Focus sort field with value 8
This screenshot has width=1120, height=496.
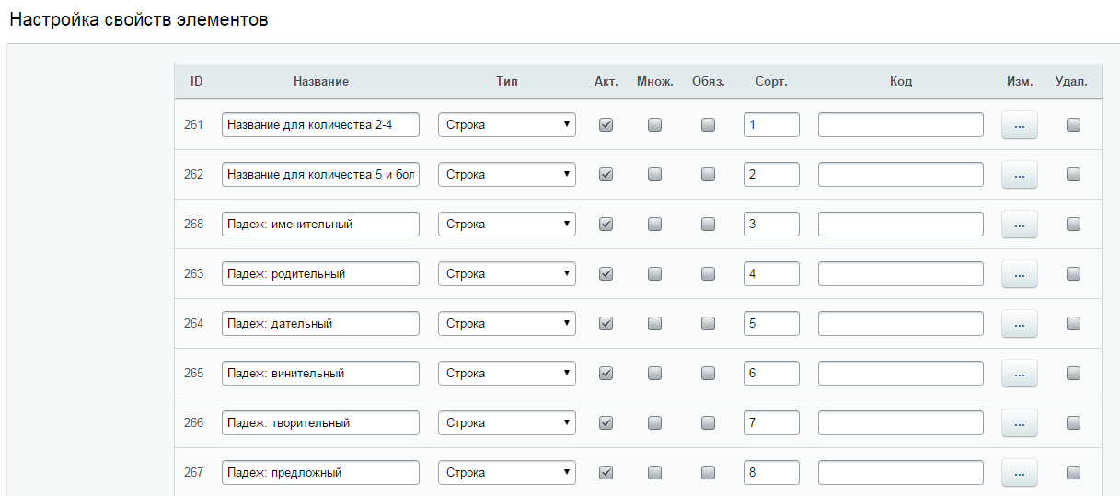(x=771, y=472)
